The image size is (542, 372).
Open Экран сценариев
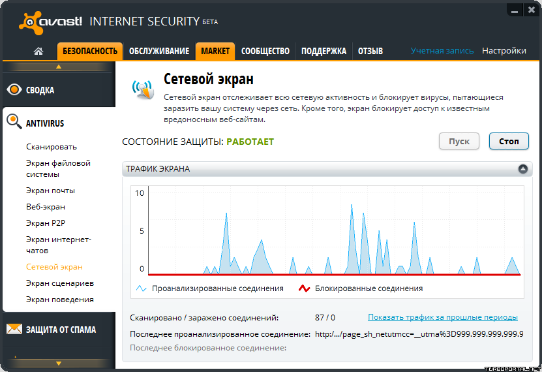[x=60, y=283]
